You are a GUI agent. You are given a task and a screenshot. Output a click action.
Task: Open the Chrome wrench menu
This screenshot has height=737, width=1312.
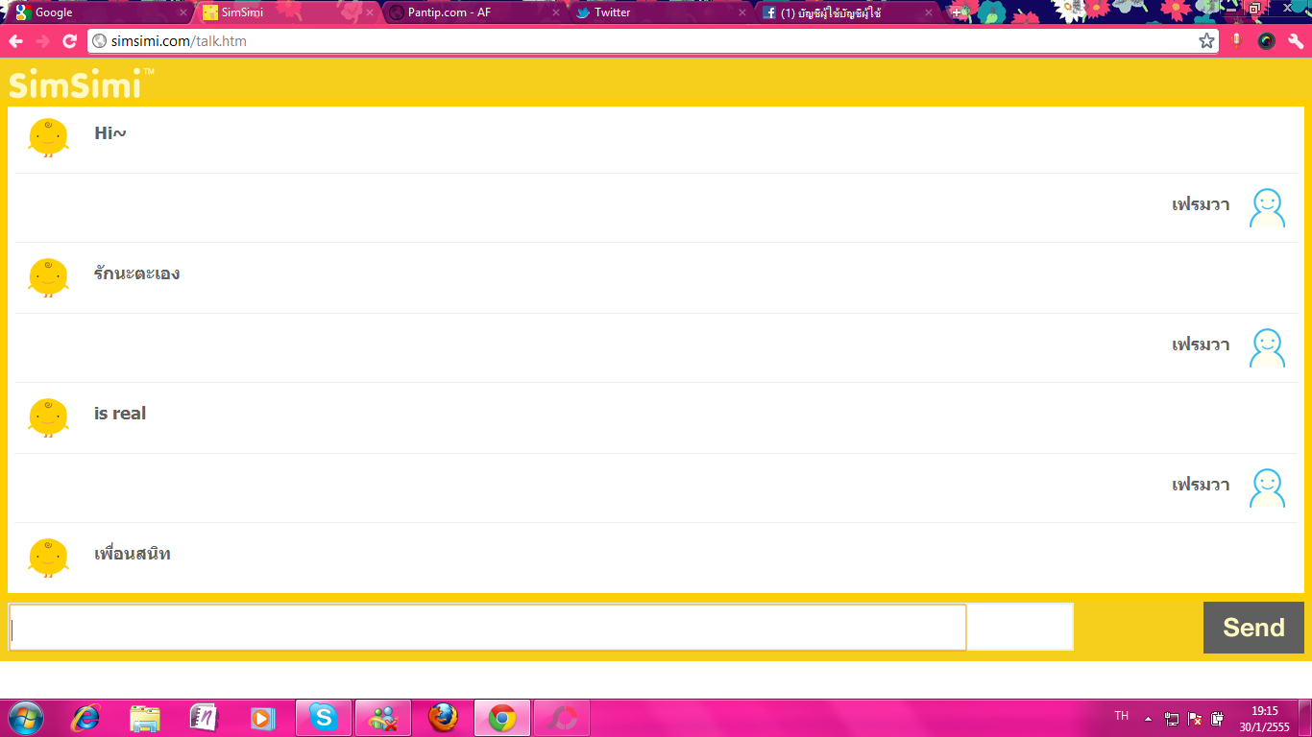[1296, 41]
